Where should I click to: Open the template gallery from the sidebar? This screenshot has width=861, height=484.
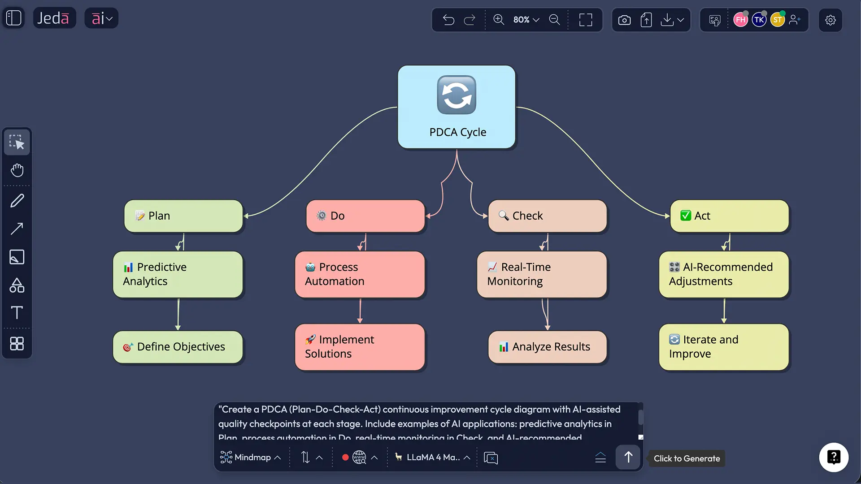[17, 344]
